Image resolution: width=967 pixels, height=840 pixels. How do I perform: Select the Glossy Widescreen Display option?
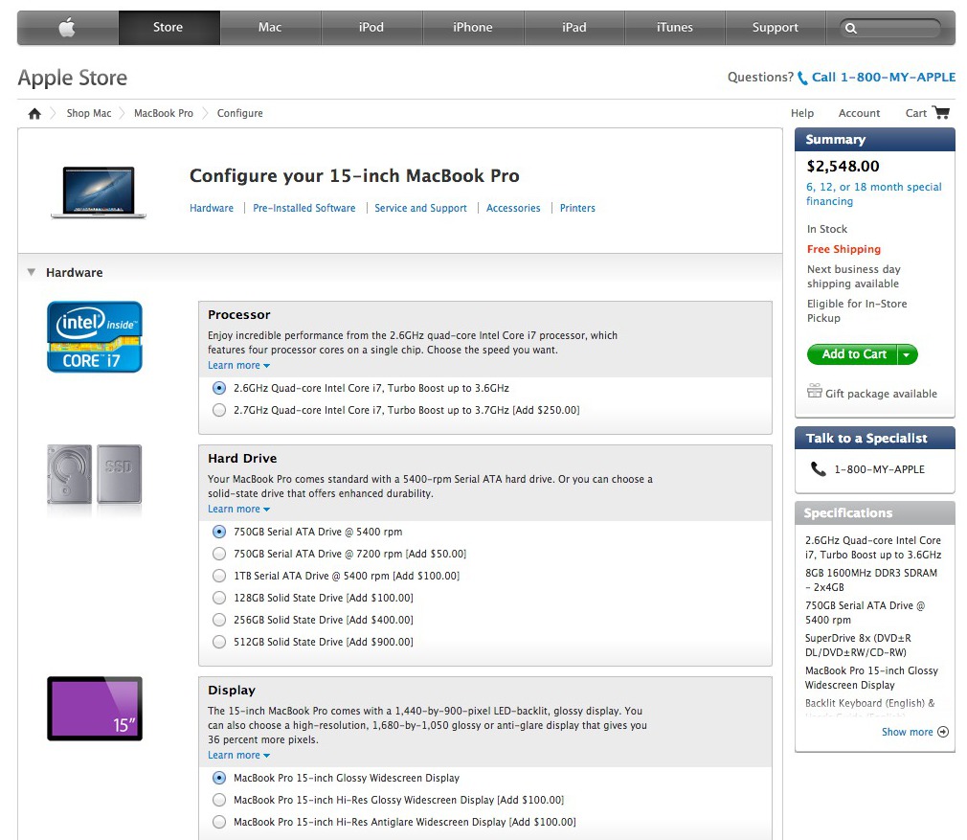(219, 779)
